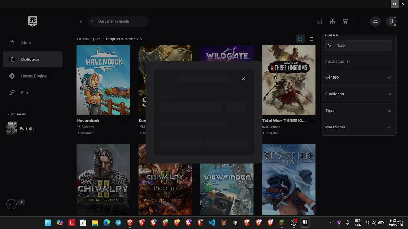Image resolution: width=408 pixels, height=229 pixels.
Task: Launch Fortnite from Inicio rápido
Action: (x=33, y=128)
